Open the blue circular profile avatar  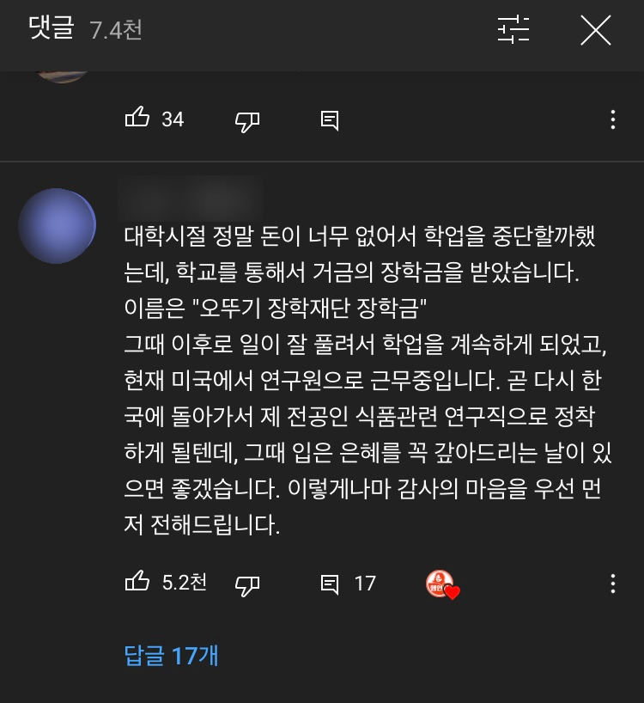coord(58,226)
